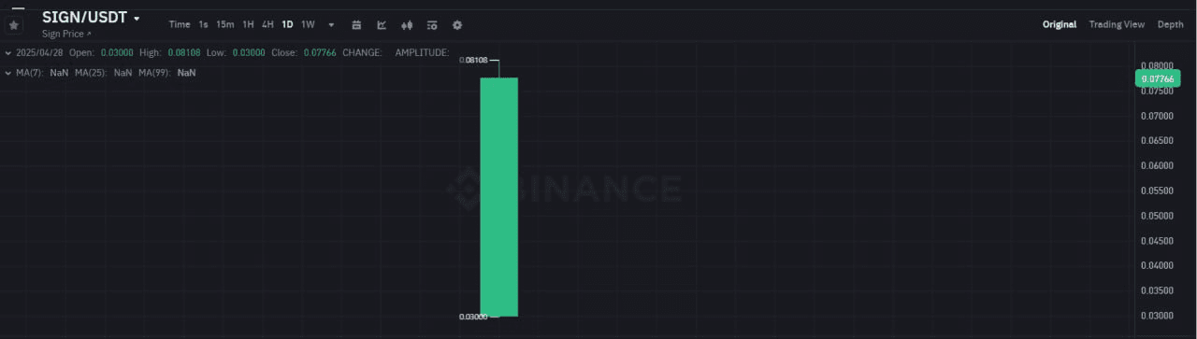Select the 4H interval
Viewport: 1197px width, 339px height.
click(267, 24)
